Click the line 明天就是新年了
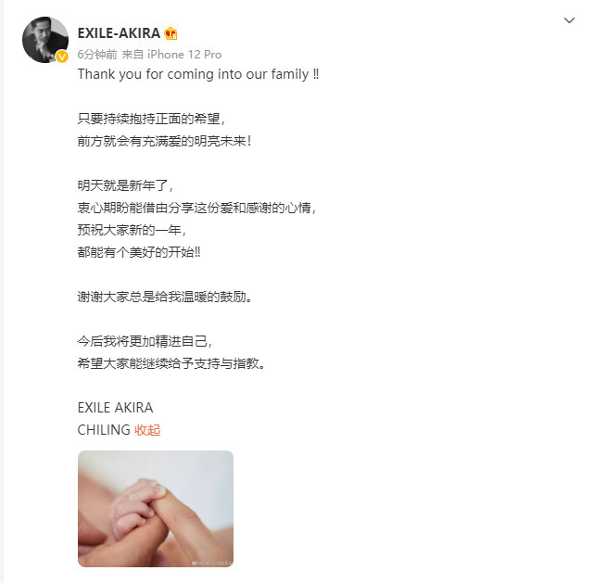Viewport: 594px width, 583px height. click(125, 185)
